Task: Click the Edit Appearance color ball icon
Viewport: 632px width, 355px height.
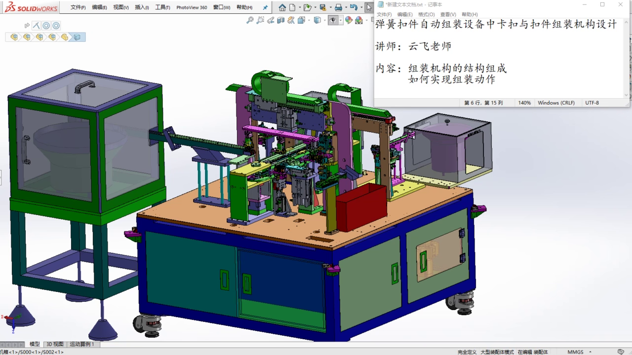Action: point(349,20)
